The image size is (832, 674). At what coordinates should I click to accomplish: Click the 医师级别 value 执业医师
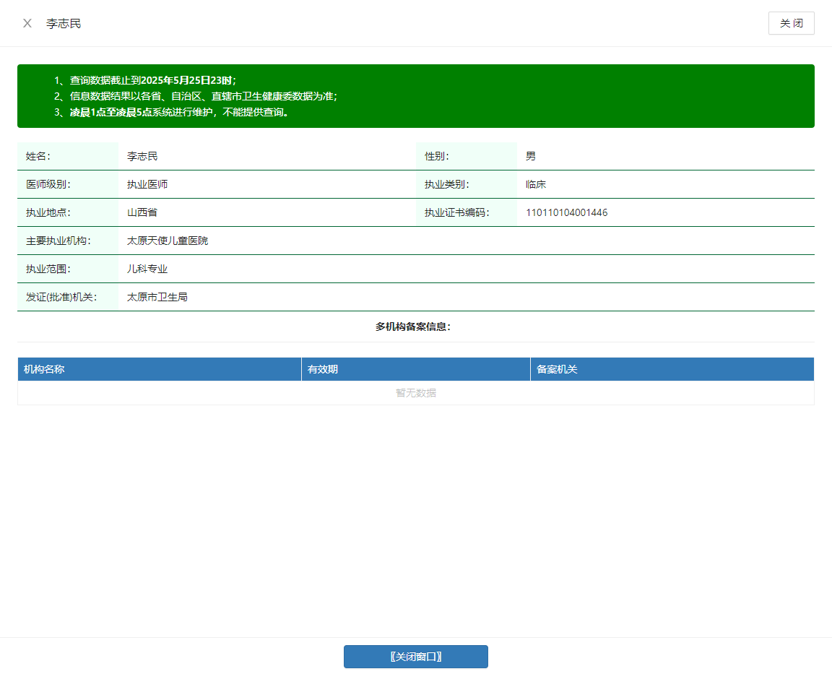pyautogui.click(x=147, y=184)
